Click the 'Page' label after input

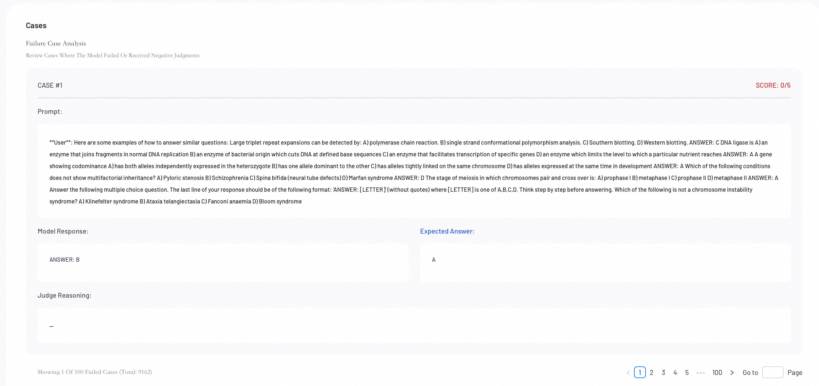(x=795, y=373)
